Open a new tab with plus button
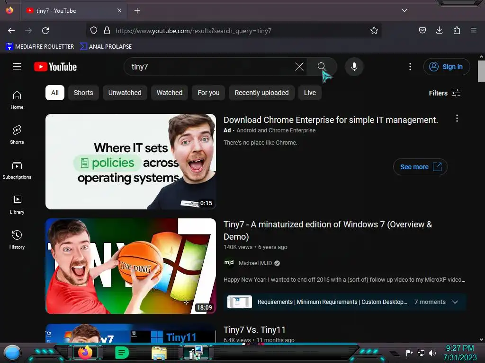The image size is (485, 363). click(x=137, y=11)
